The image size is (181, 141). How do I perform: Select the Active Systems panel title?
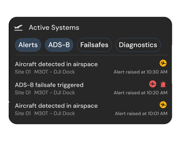54,28
